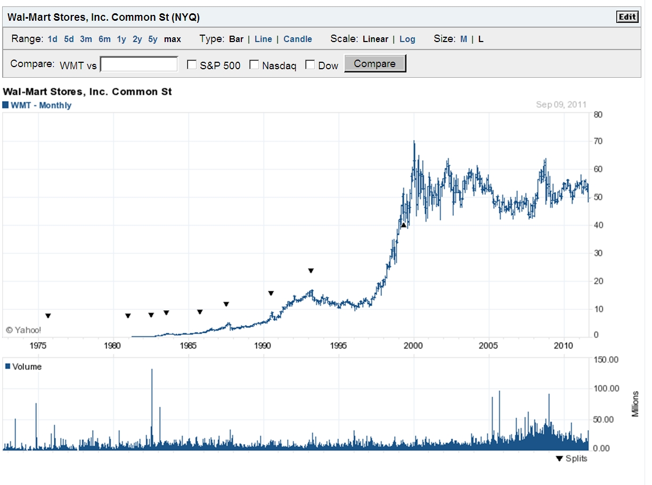Select Bar chart type
Image resolution: width=652 pixels, height=485 pixels.
coord(236,39)
